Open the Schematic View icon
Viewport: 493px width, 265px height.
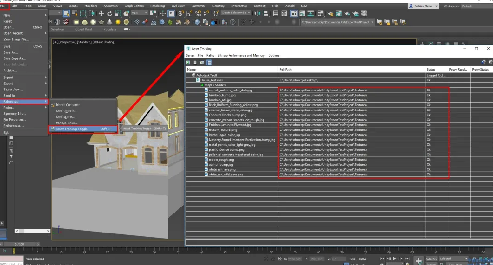tap(310, 13)
